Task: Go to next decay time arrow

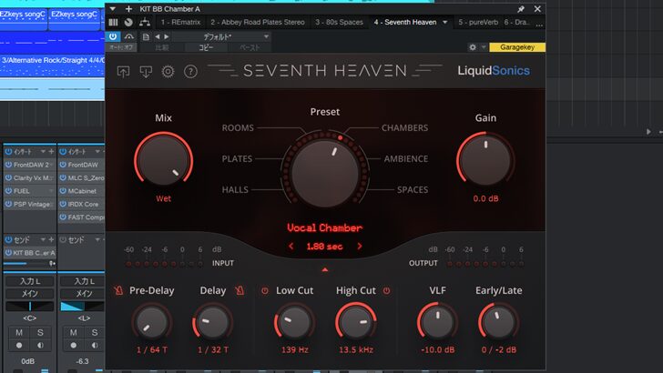Action: (360, 246)
